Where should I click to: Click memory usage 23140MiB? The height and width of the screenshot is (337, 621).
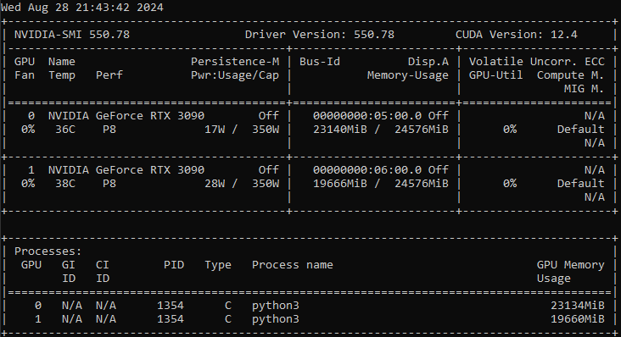340,130
